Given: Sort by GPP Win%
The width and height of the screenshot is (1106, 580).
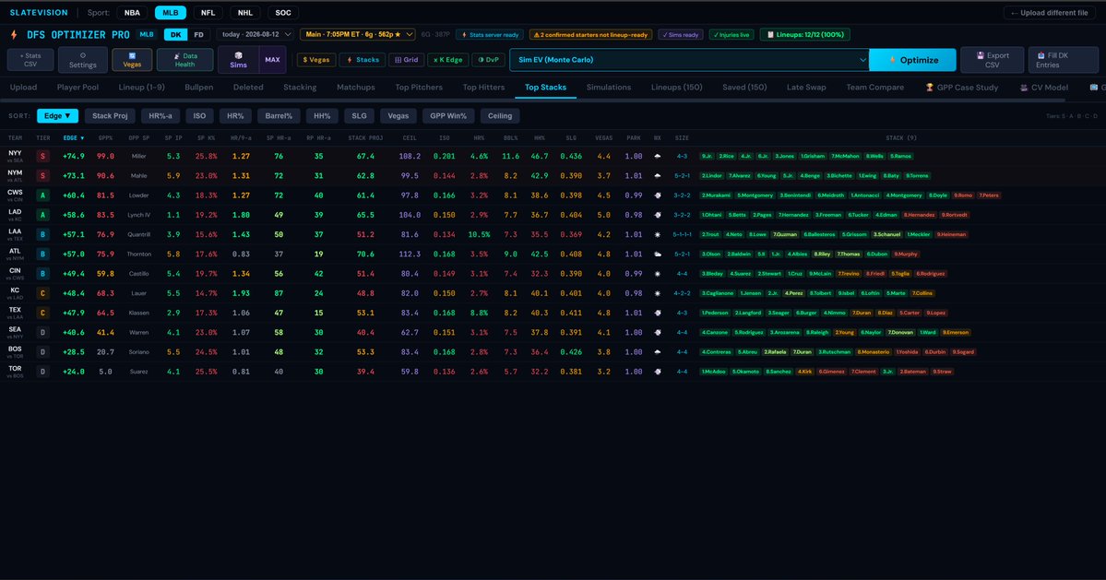Looking at the screenshot, I should coord(448,115).
